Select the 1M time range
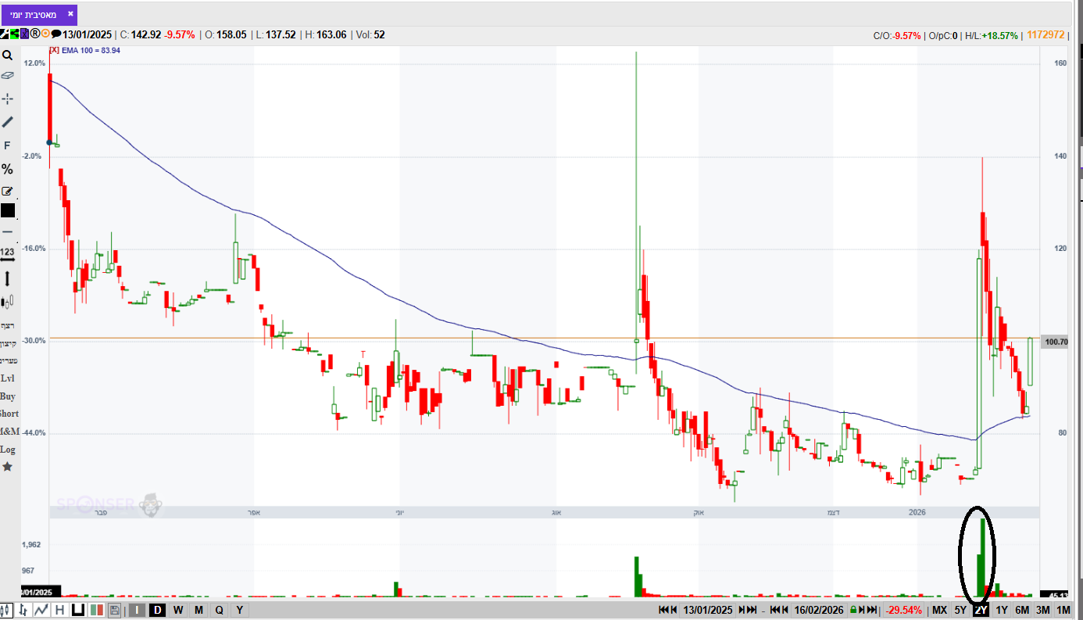 pyautogui.click(x=1063, y=610)
